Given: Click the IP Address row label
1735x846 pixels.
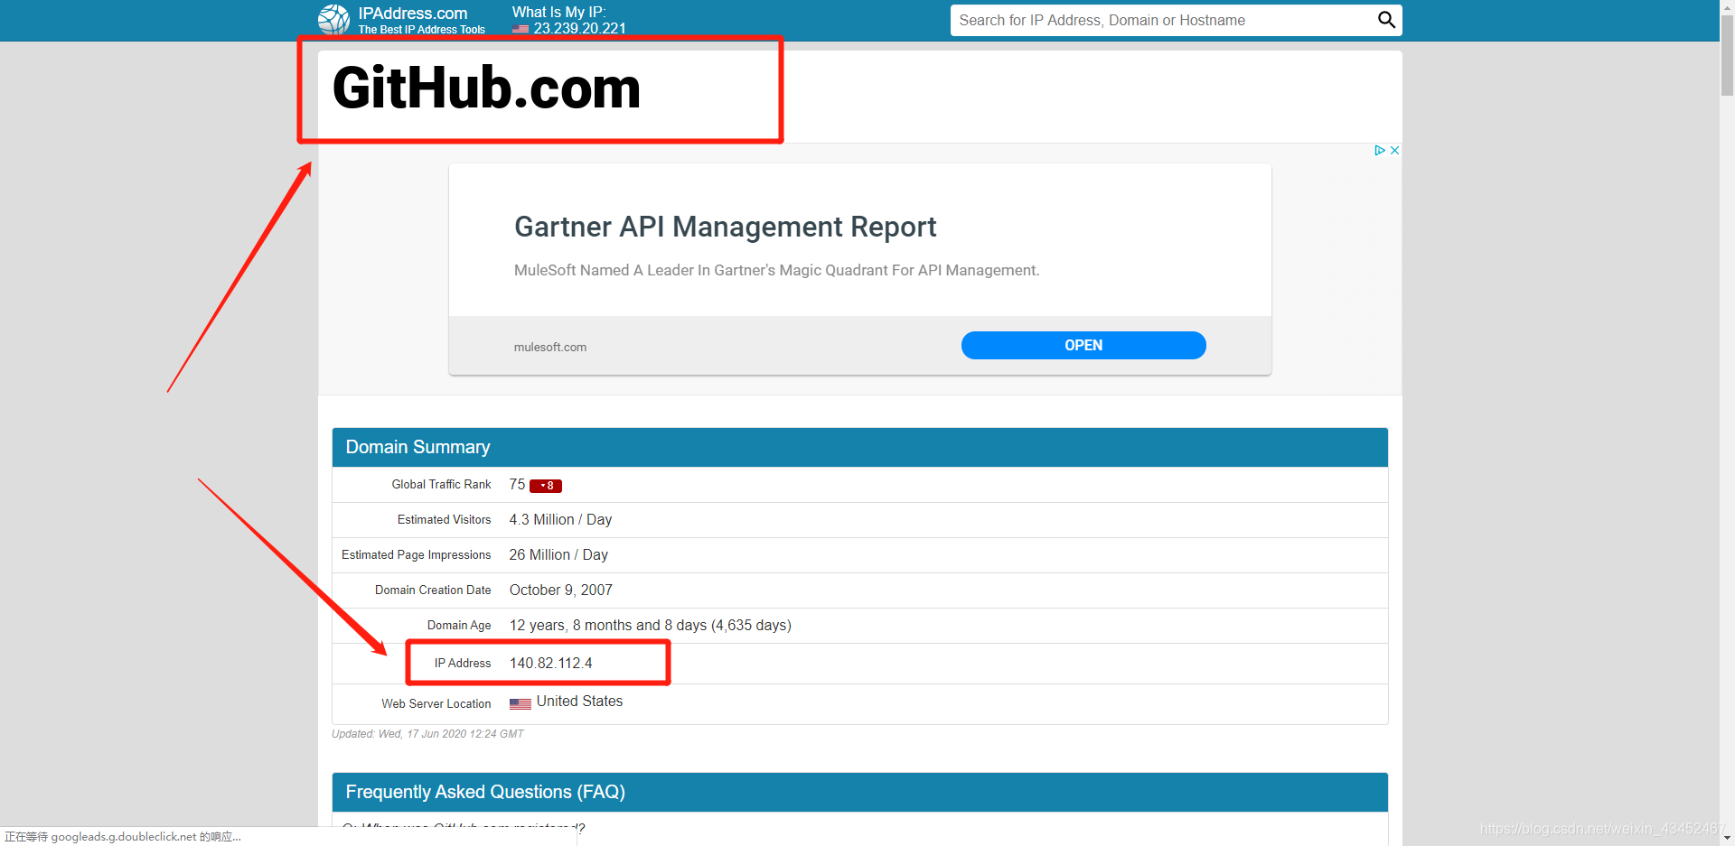Looking at the screenshot, I should 463,663.
